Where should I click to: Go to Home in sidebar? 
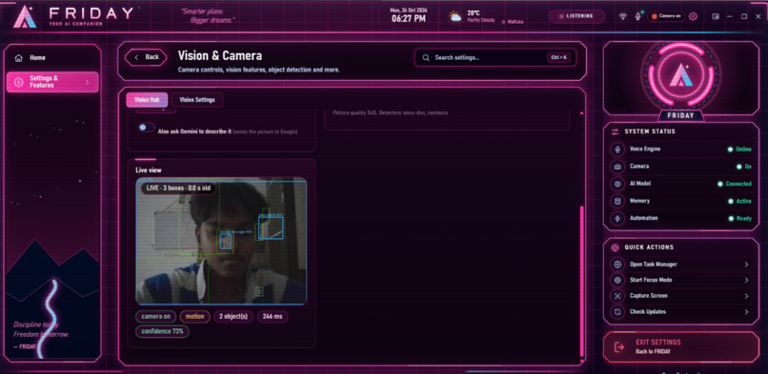click(x=52, y=58)
